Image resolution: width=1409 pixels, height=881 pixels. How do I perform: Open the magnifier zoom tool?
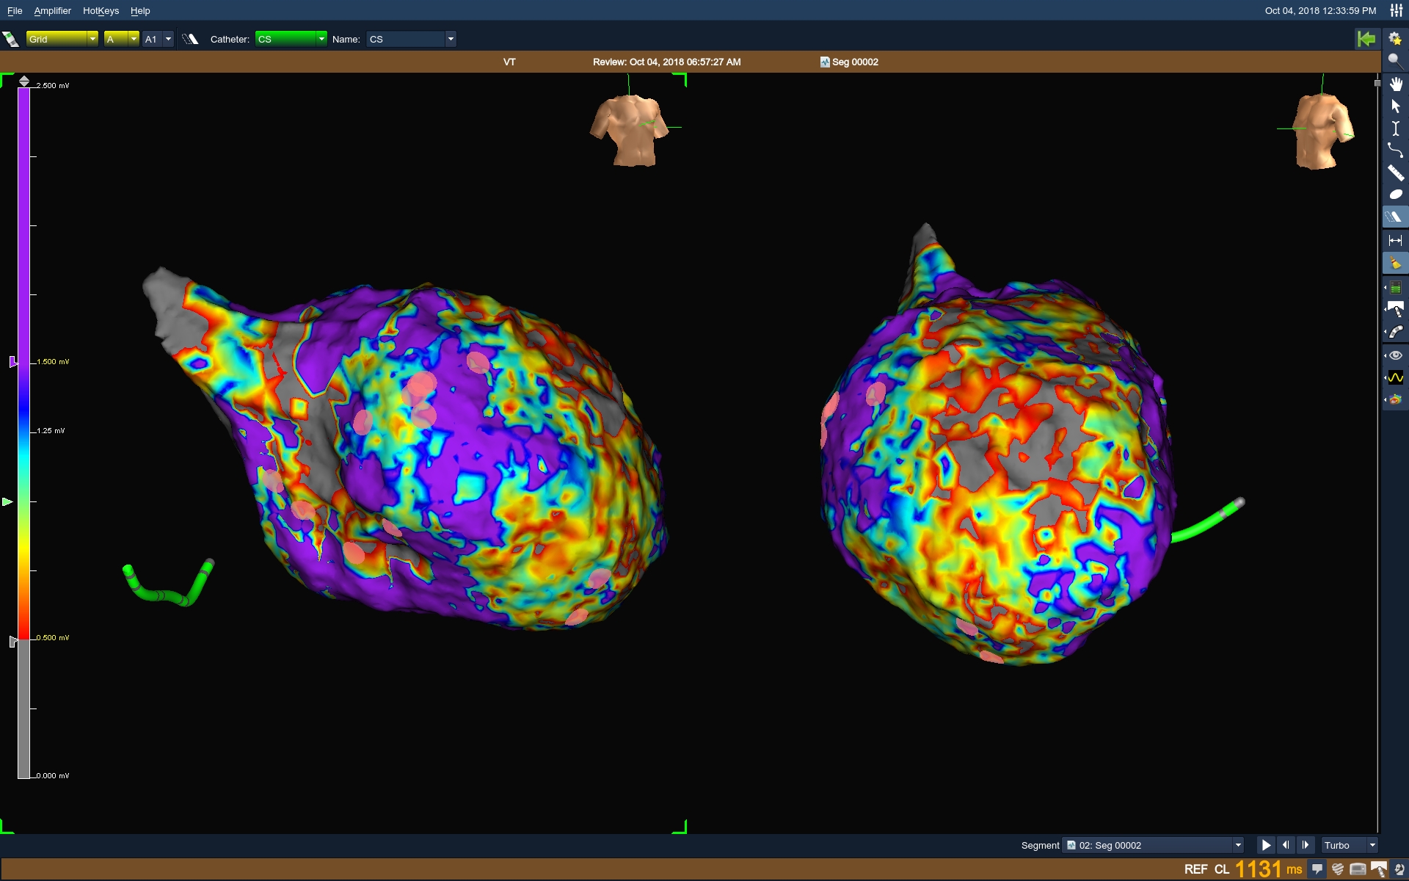tap(1394, 61)
